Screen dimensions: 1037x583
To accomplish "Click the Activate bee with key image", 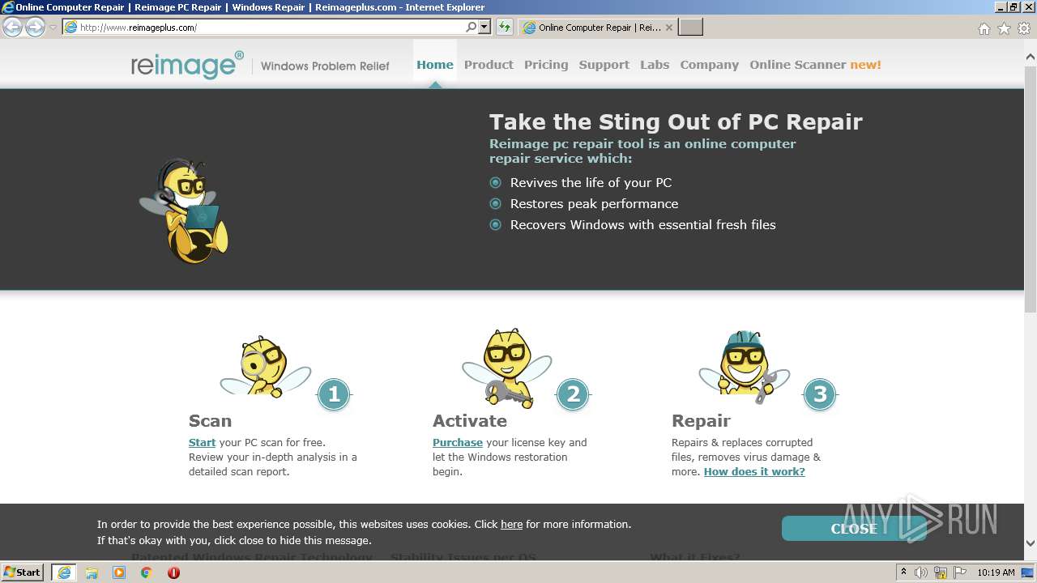I will (507, 368).
